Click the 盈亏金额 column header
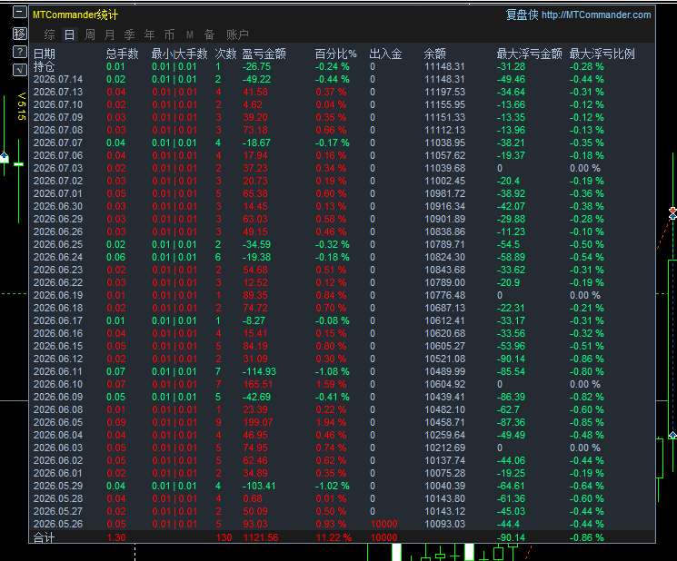 [264, 54]
